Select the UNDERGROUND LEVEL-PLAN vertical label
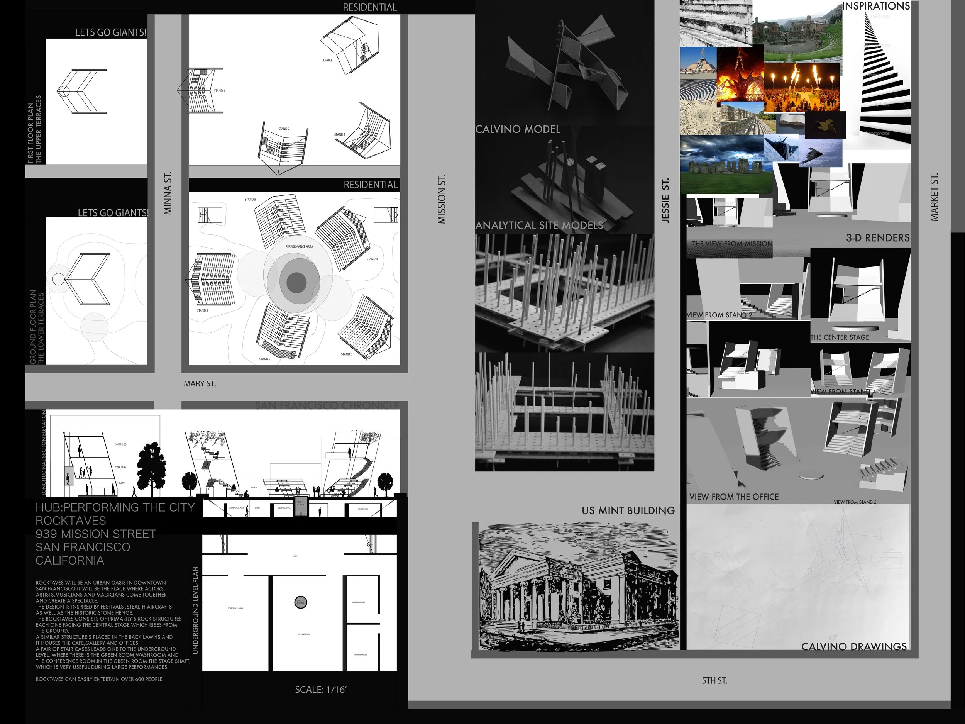 pyautogui.click(x=195, y=610)
